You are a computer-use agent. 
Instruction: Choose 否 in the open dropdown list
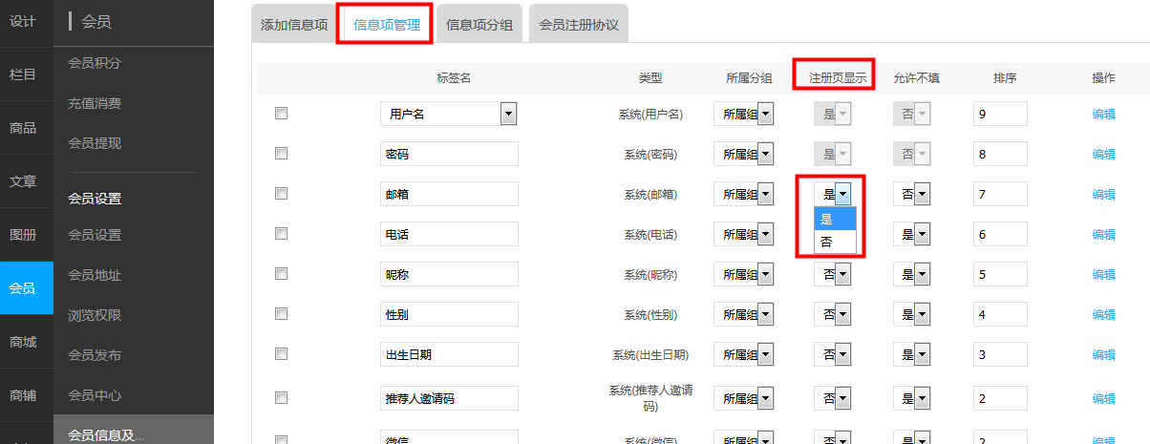[x=836, y=243]
